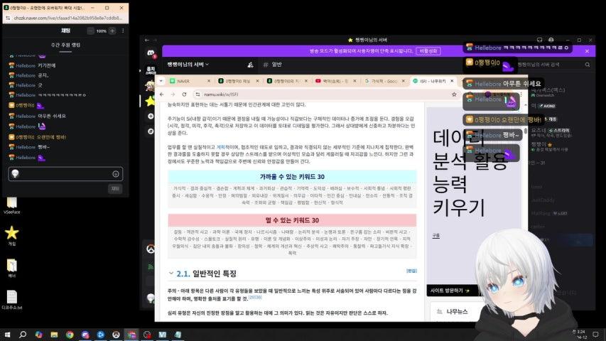The width and height of the screenshot is (606, 341).
Task: Click the chat message input field
Action: coord(64,174)
